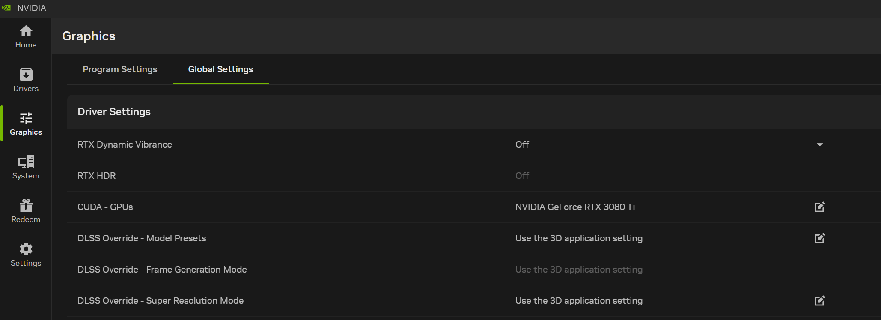Expand the RTX Dynamic Vibrance dropdown arrow
This screenshot has width=881, height=320.
tap(819, 145)
